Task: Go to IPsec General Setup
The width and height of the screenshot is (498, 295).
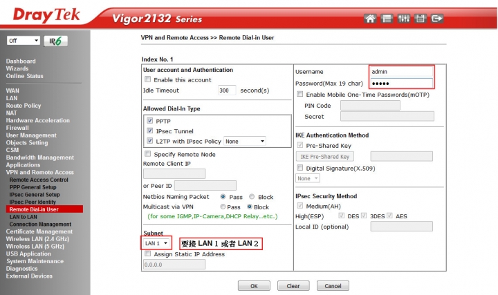Action: pyautogui.click(x=35, y=194)
